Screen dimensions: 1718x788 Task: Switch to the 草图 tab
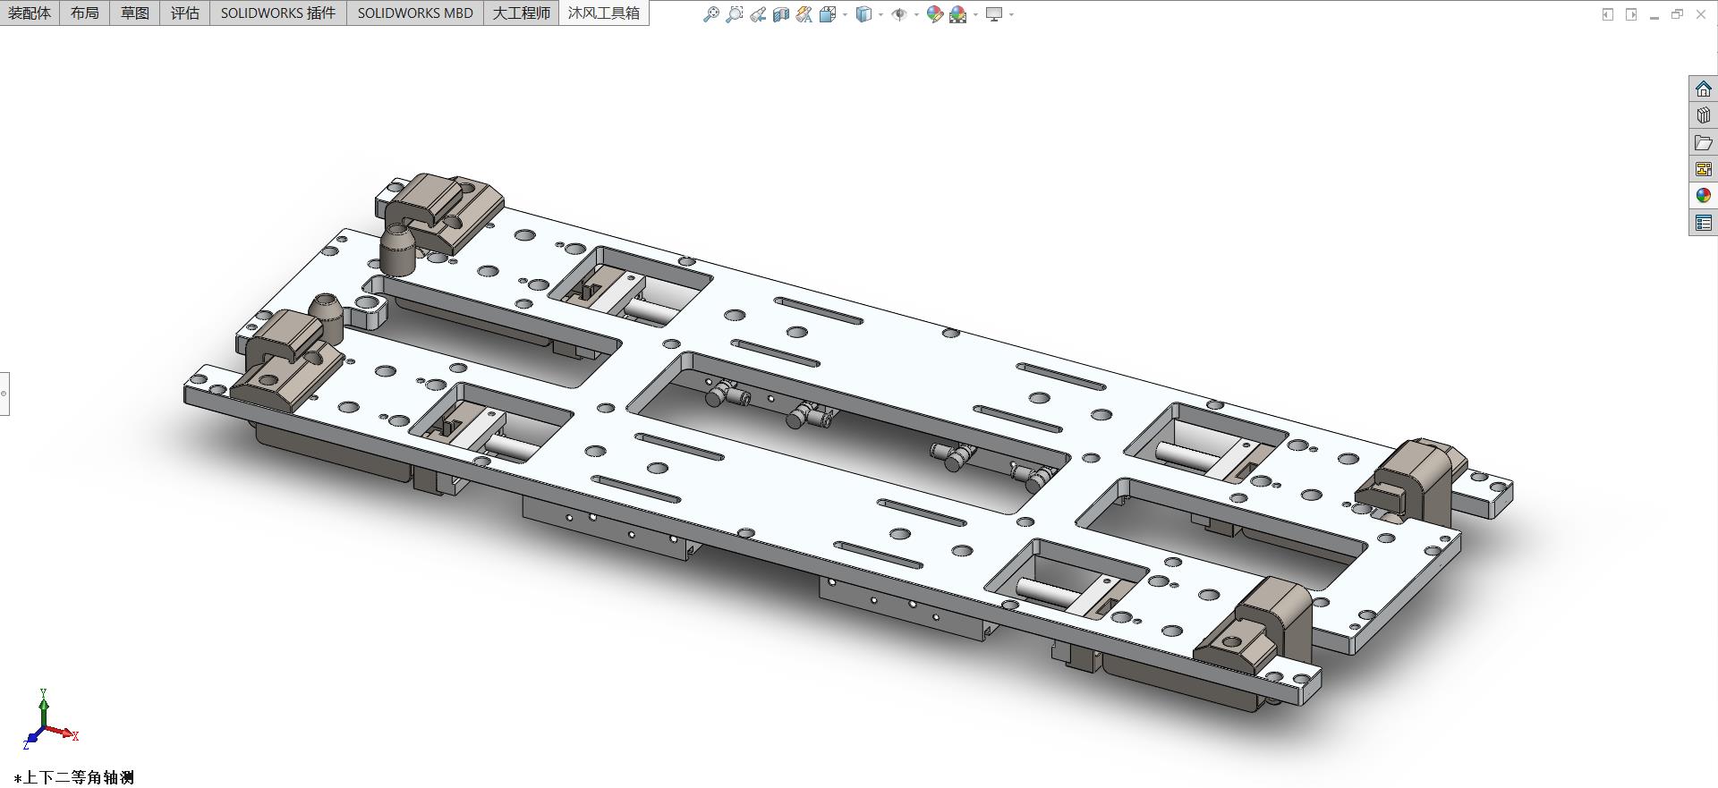(135, 13)
